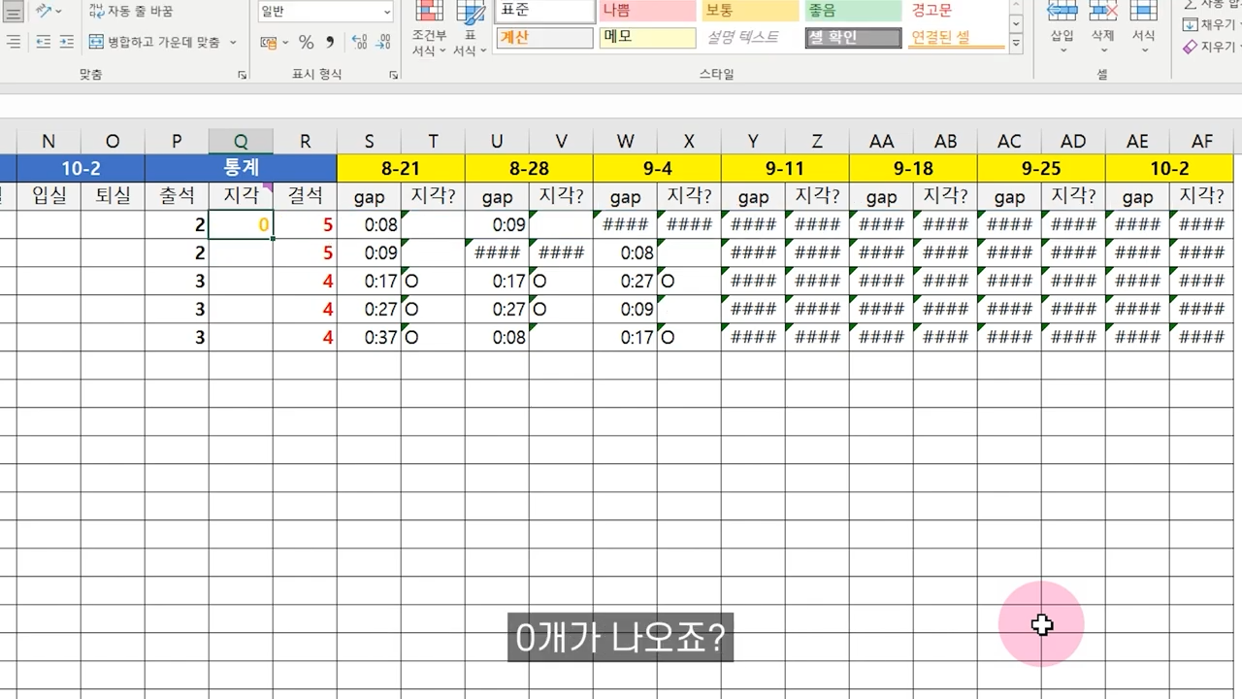The width and height of the screenshot is (1242, 699).
Task: Click the accounting number format icon
Action: (269, 43)
